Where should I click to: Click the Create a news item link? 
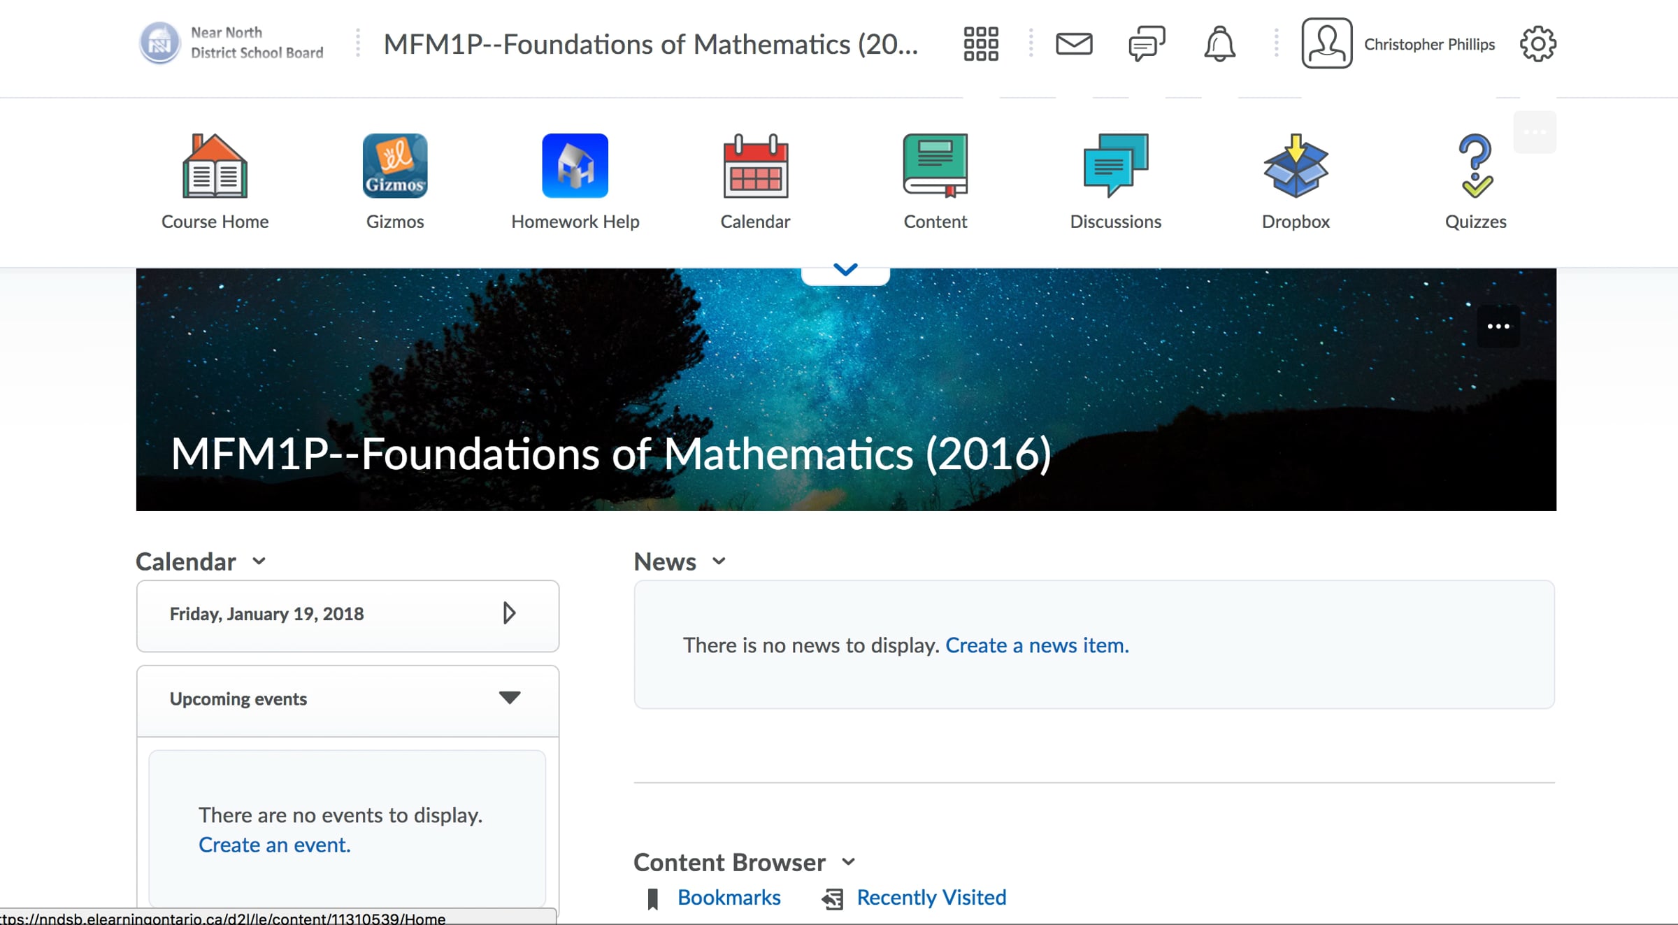1037,645
